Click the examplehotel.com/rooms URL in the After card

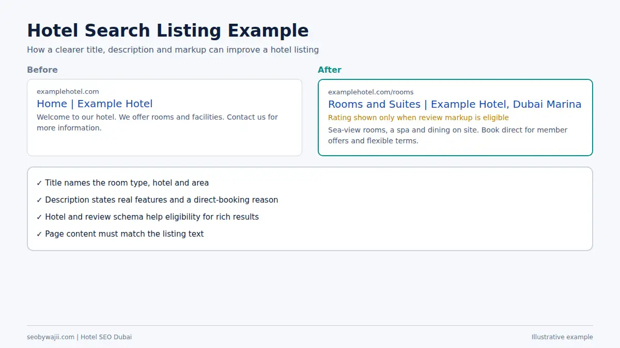point(371,92)
